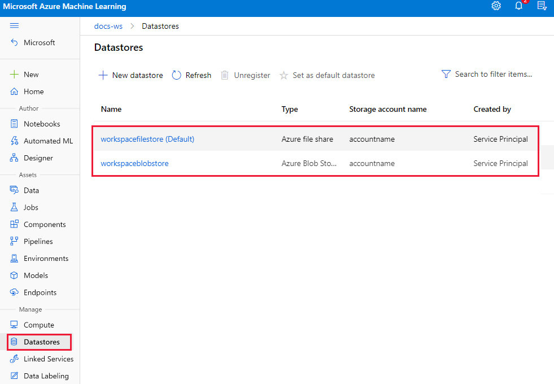Click the Endpoints icon
Viewport: 554px width, 384px height.
pos(14,292)
